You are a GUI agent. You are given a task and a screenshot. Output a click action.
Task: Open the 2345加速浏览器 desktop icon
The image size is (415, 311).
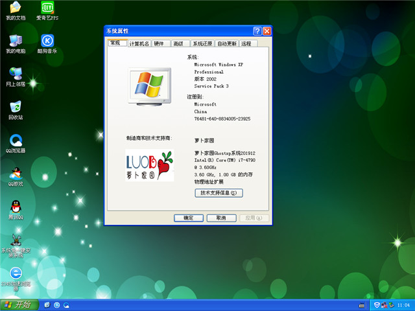pyautogui.click(x=16, y=279)
